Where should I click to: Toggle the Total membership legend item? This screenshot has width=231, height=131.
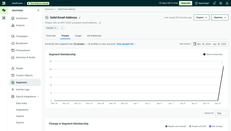(x=213, y=54)
